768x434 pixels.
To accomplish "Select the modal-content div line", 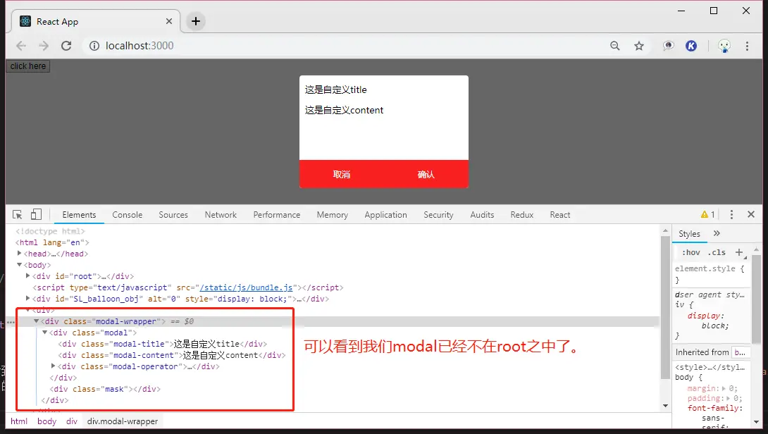I will pyautogui.click(x=172, y=355).
